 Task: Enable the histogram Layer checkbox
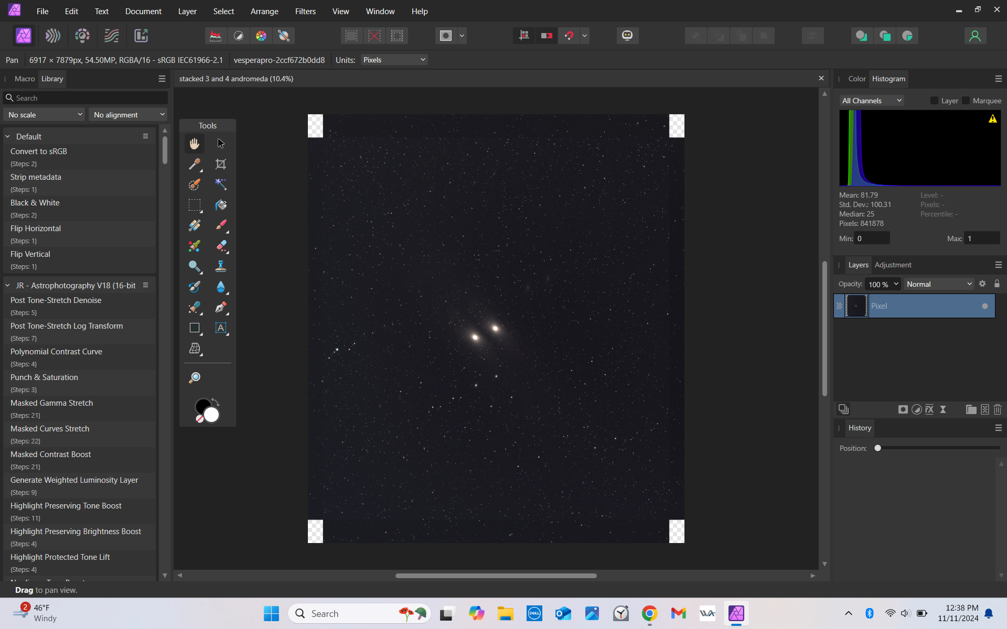[x=934, y=101]
